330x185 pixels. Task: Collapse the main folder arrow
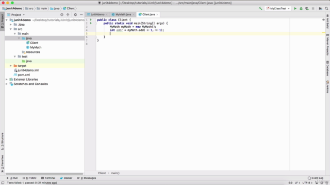pyautogui.click(x=15, y=34)
